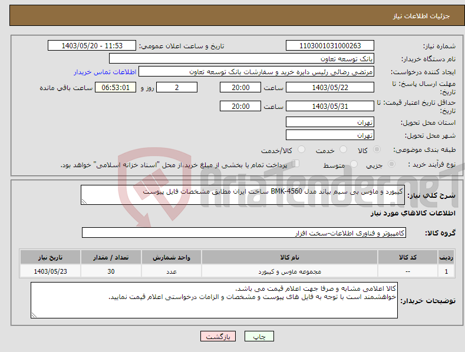The width and height of the screenshot is (465, 352).
Task: Click the شماره نیاز field 1103001031000263
Action: coord(330,46)
